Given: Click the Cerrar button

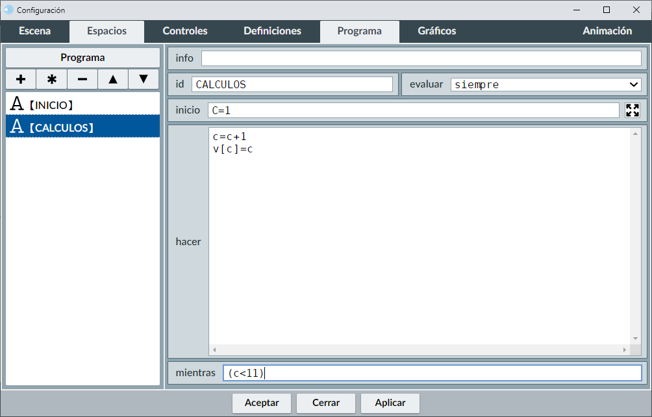Looking at the screenshot, I should (x=326, y=403).
